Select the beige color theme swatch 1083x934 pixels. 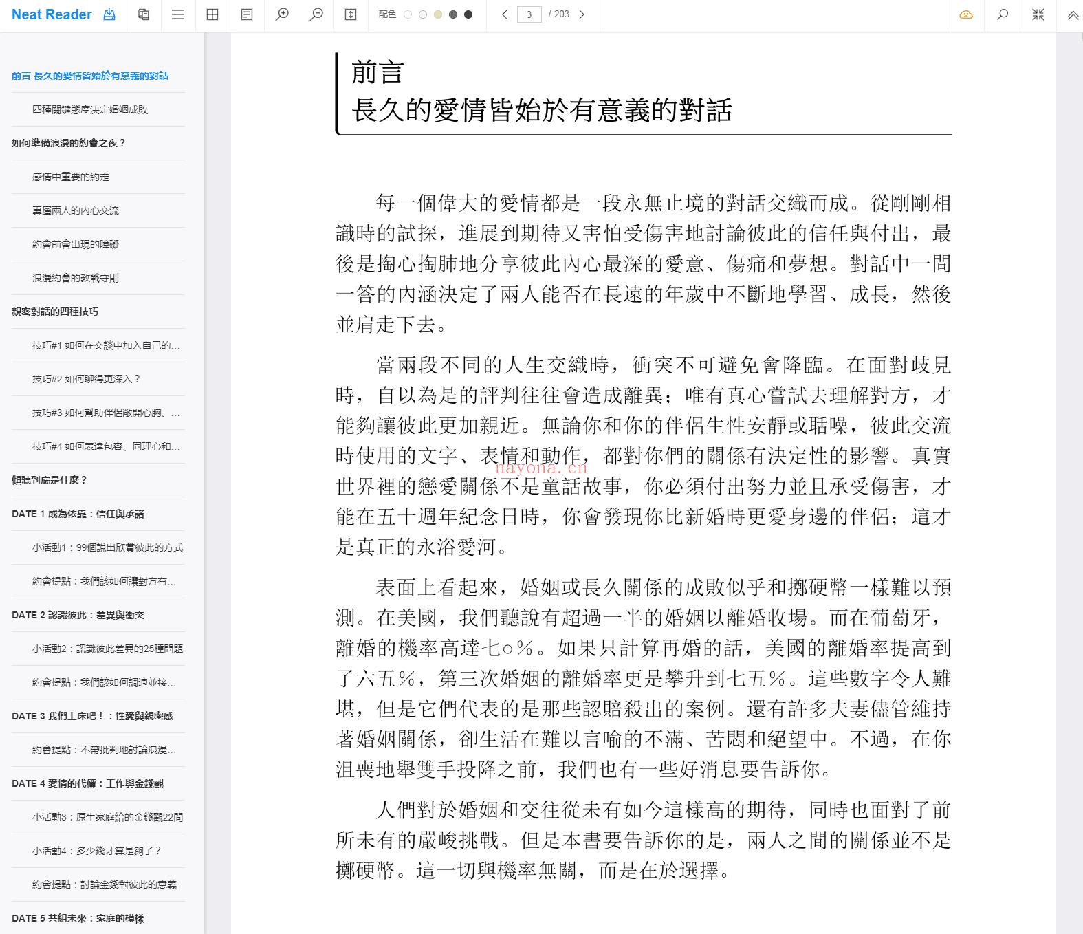(438, 14)
